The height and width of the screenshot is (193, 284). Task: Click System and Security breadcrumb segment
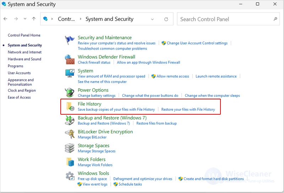109,19
